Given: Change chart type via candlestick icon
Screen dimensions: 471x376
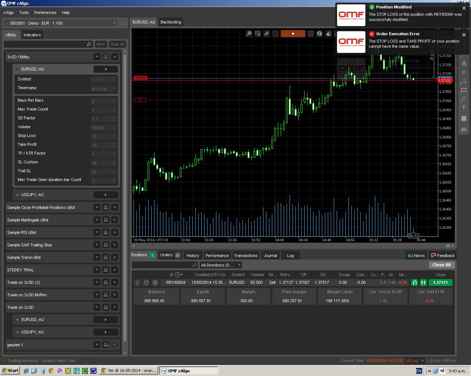Looking at the screenshot, I should 266,33.
